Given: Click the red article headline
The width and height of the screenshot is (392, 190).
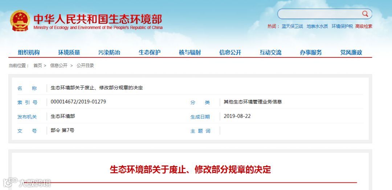Looking at the screenshot, I should (190, 170).
